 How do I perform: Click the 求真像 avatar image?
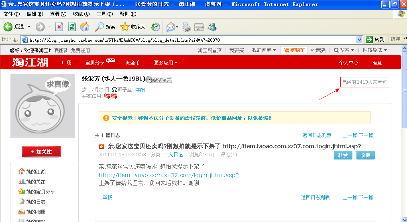coord(42,105)
